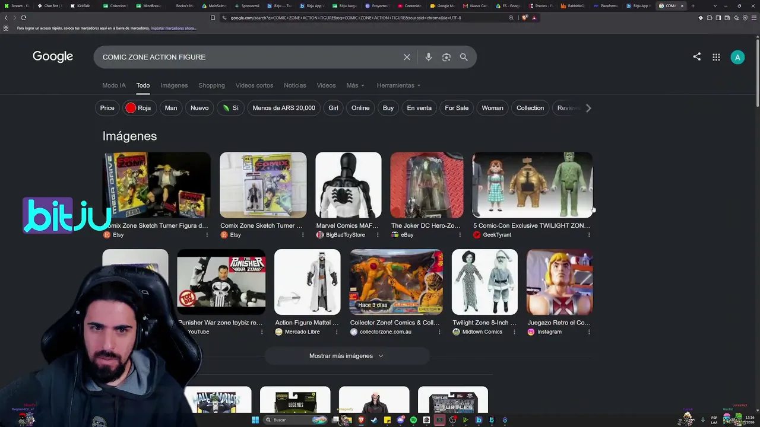Viewport: 760px width, 427px height.
Task: Open the Collector Zone Comics thumbnail
Action: [396, 282]
